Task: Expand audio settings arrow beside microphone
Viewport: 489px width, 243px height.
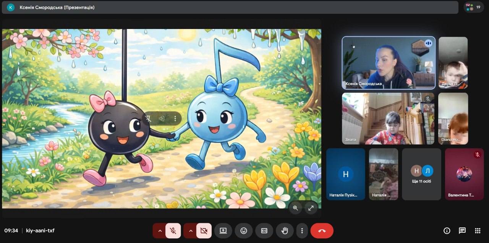Action: tap(160, 231)
